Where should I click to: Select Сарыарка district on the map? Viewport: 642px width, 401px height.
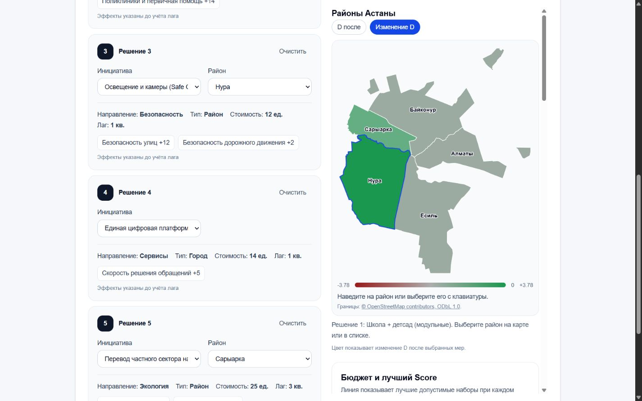[378, 130]
